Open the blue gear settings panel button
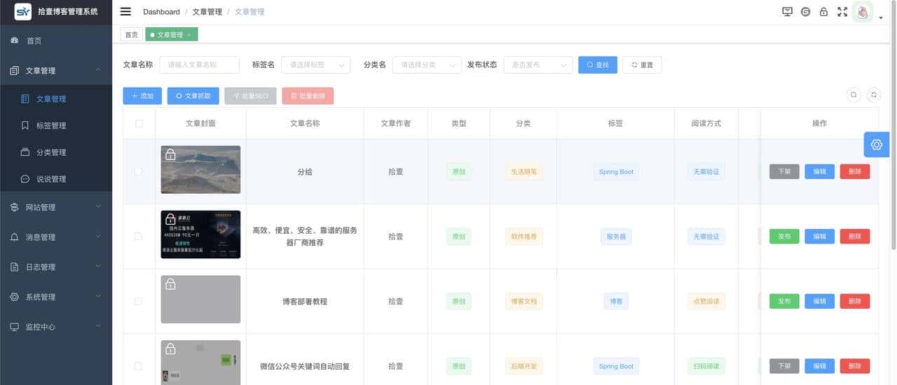Screen dimensions: 897x385 (x=877, y=144)
